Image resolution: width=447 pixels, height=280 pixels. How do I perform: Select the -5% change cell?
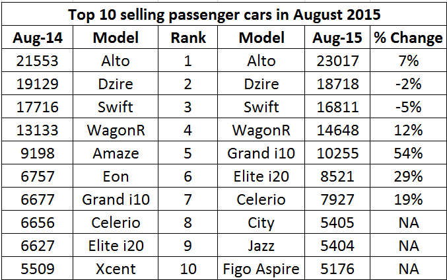coord(407,107)
